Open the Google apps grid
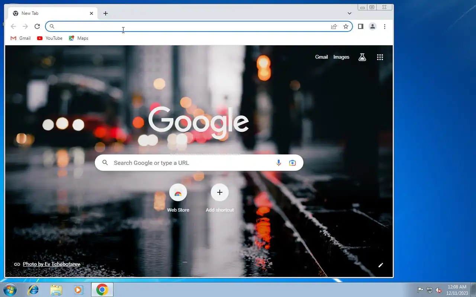 380,57
